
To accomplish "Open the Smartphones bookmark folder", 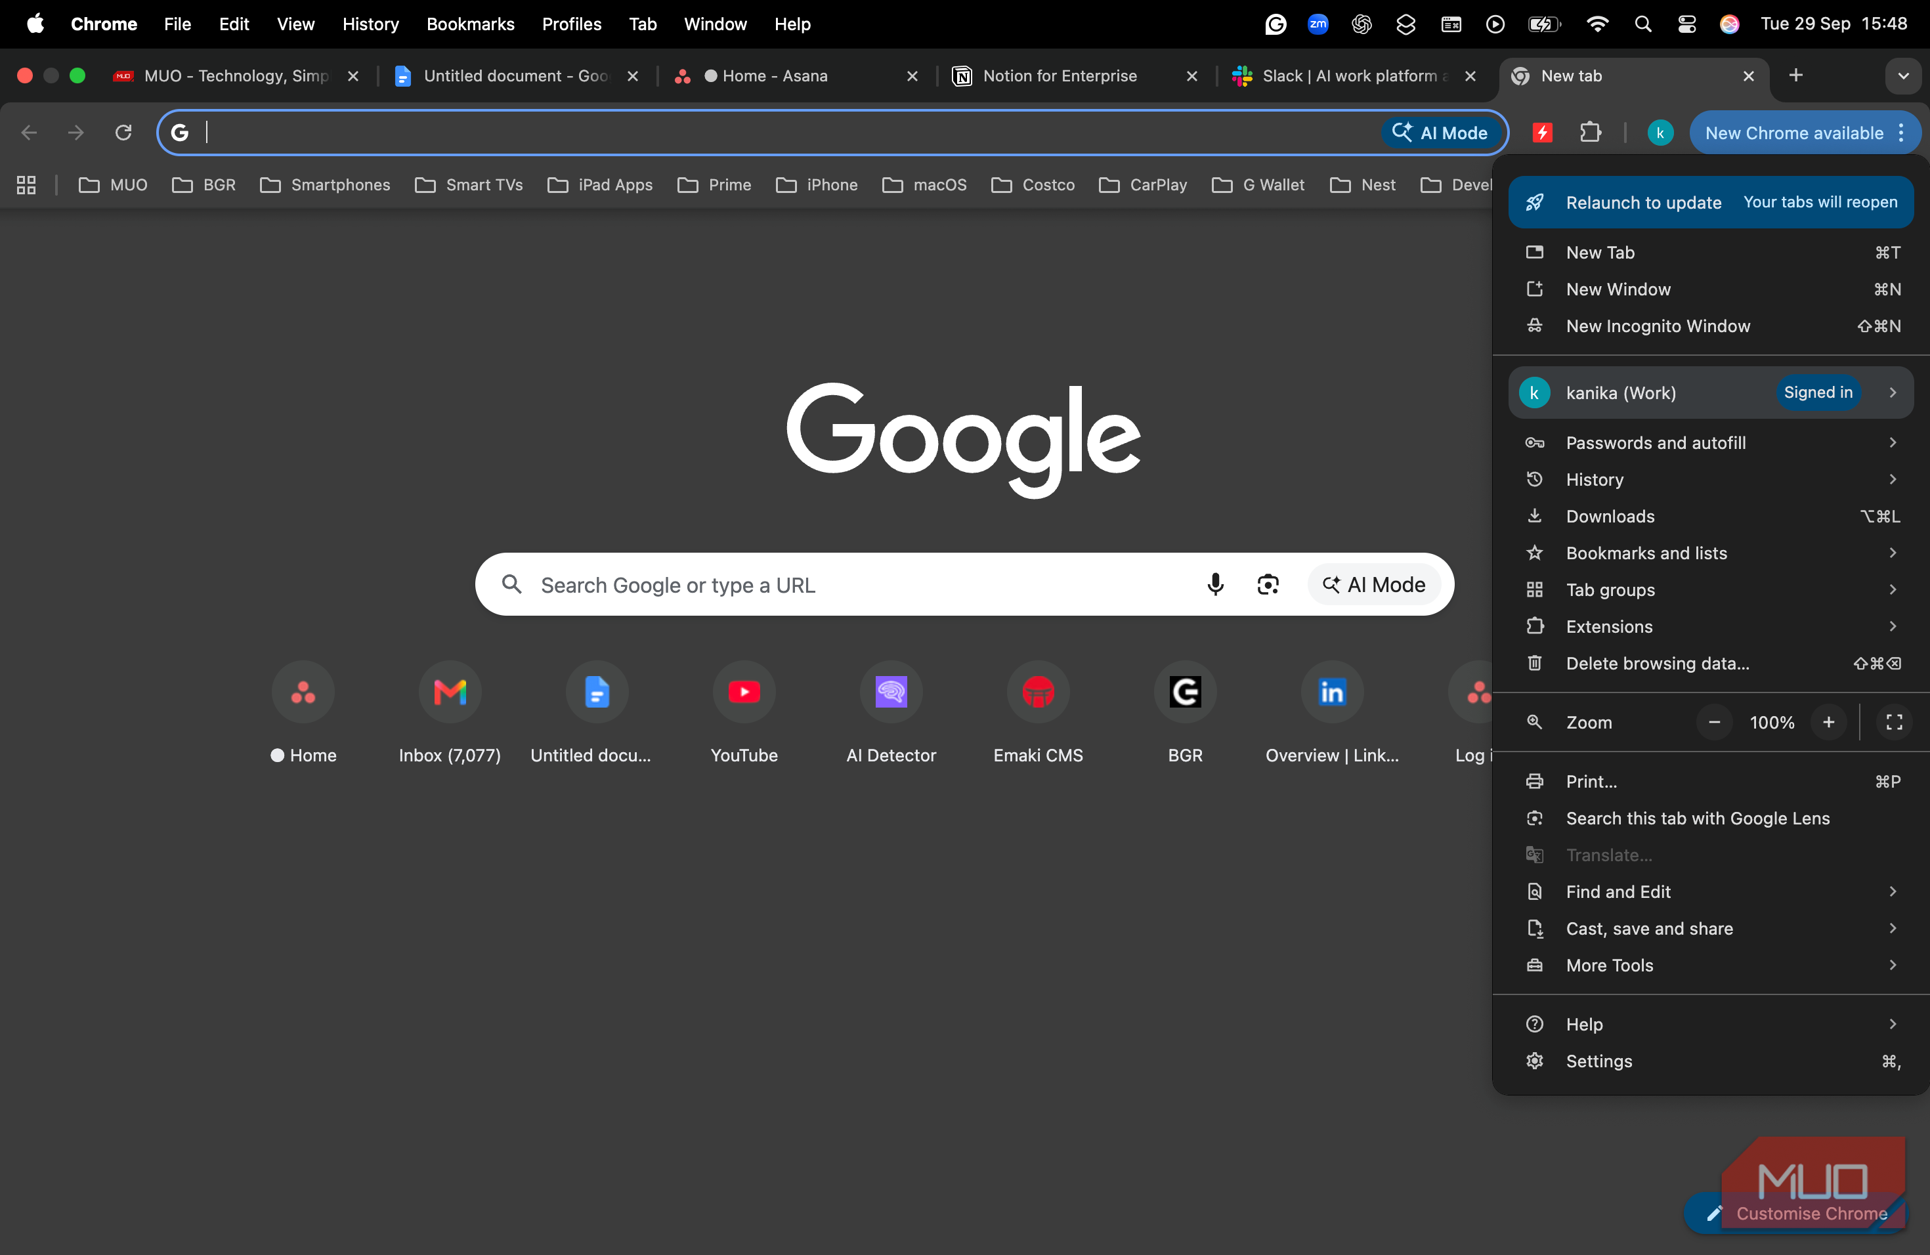I will (325, 185).
